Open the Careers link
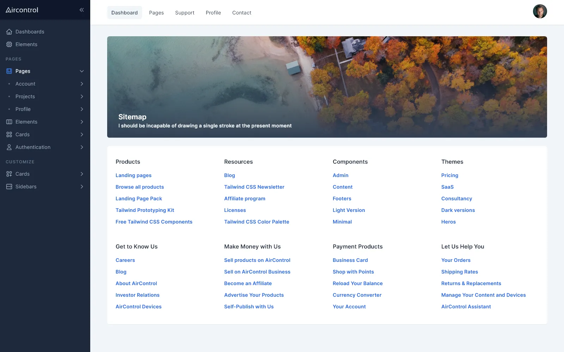This screenshot has width=564, height=352. pyautogui.click(x=125, y=260)
